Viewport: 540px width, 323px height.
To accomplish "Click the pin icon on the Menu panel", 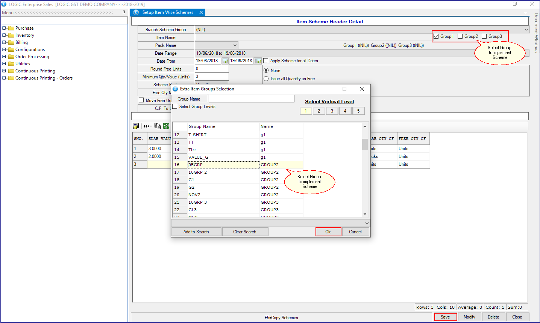I will 124,12.
